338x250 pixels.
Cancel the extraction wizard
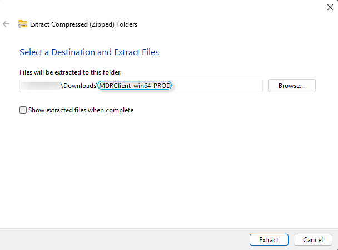pos(312,240)
